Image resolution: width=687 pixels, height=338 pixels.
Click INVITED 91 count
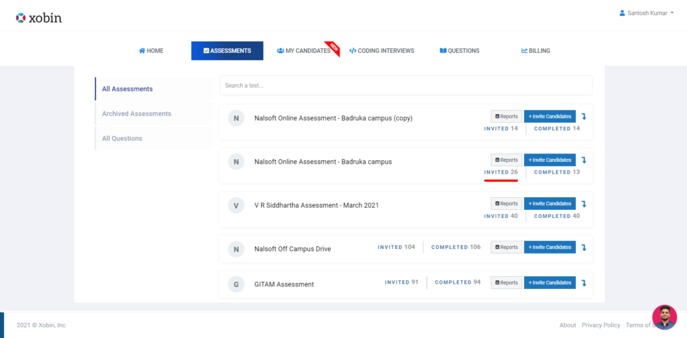[402, 282]
